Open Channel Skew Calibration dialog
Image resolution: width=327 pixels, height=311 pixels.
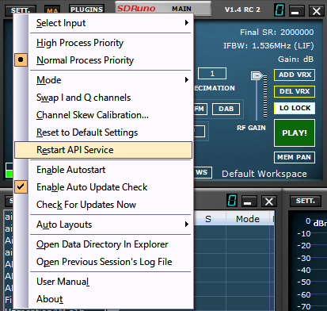point(103,115)
